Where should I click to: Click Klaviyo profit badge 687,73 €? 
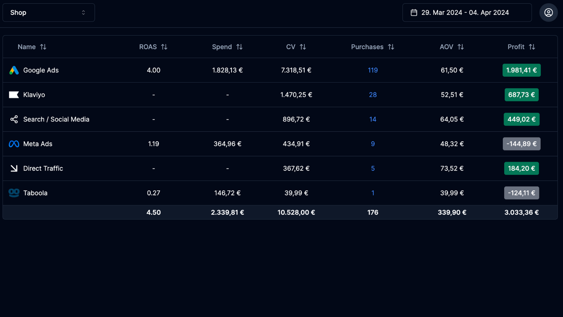pos(521,95)
